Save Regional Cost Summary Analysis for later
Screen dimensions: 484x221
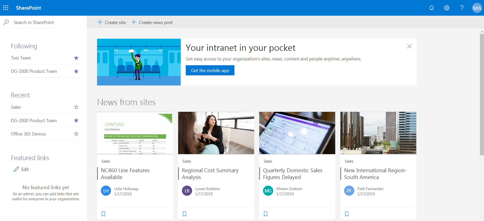pos(184,214)
